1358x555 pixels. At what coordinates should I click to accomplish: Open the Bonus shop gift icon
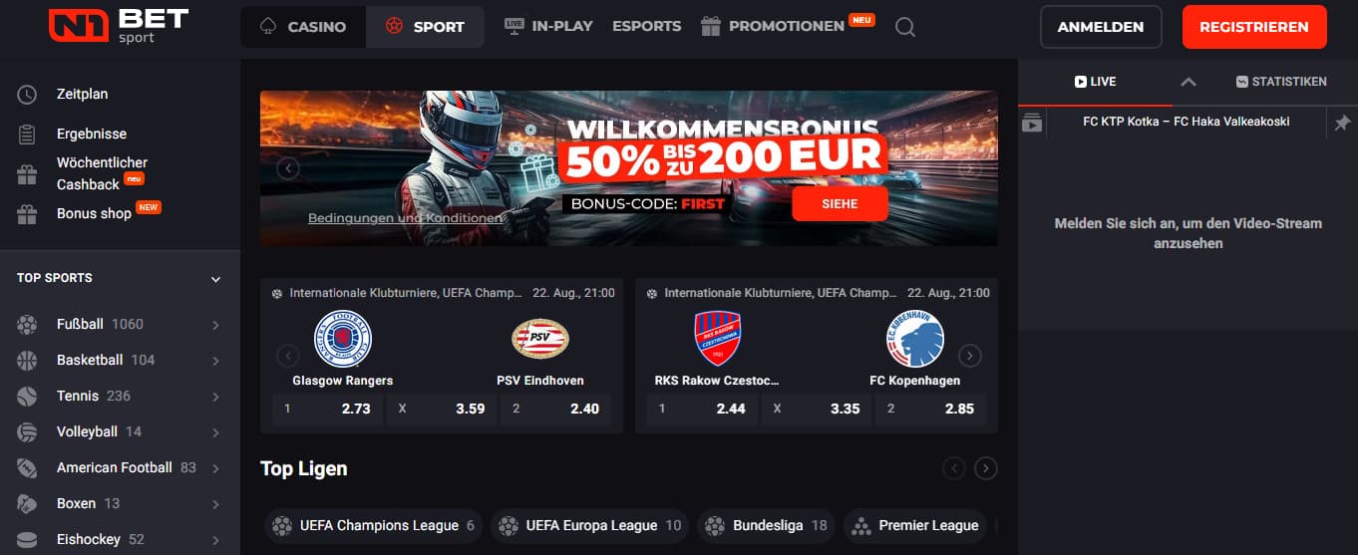27,214
